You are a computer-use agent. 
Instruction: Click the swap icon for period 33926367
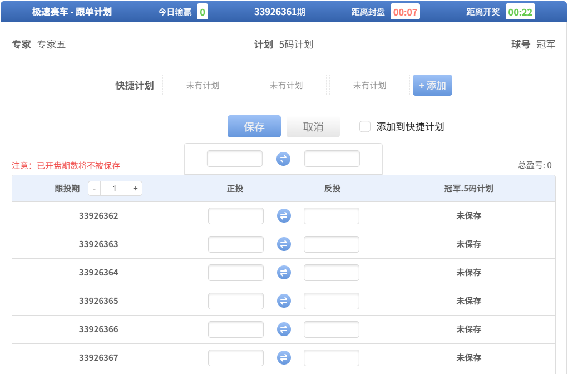coord(283,358)
